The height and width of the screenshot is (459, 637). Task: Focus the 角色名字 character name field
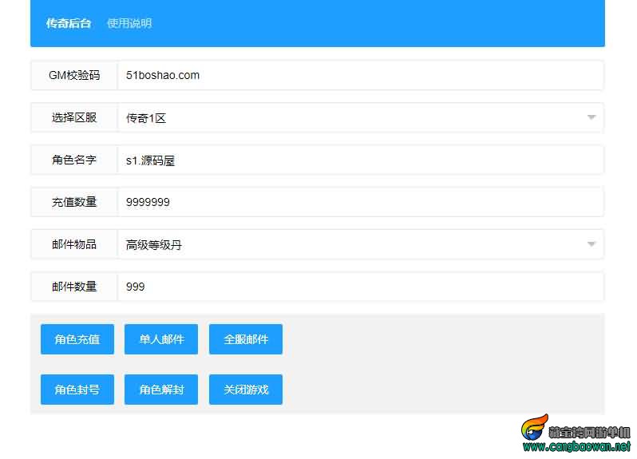(359, 160)
